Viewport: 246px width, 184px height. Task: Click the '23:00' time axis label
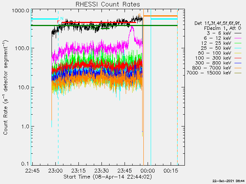click(55, 171)
